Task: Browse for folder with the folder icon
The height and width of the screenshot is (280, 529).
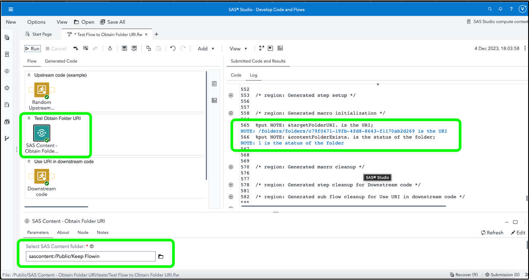Action: click(x=161, y=256)
